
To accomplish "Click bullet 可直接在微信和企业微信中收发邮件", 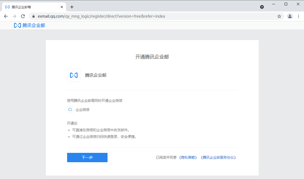I will click(101, 130).
